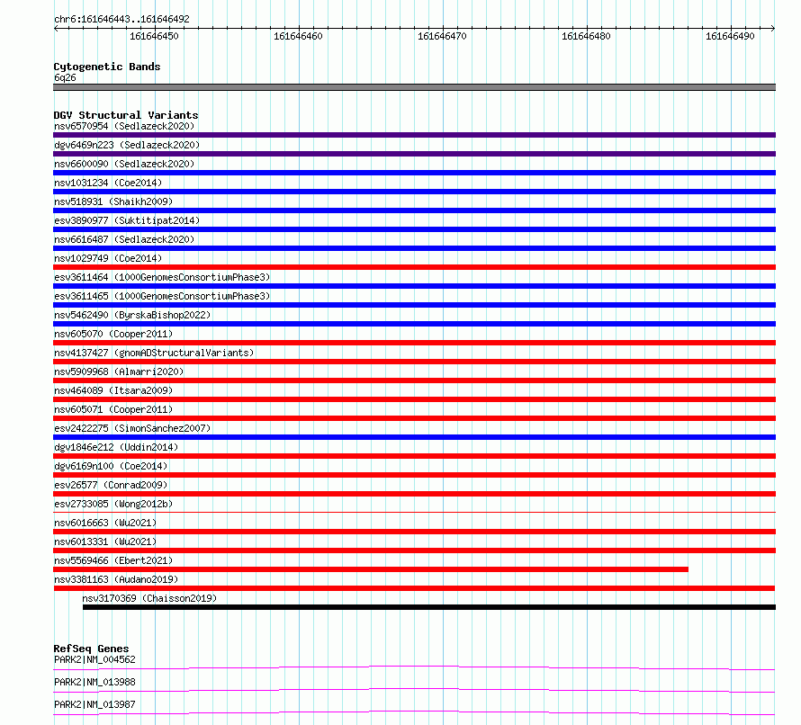The width and height of the screenshot is (801, 725).
Task: Open the RefSeq Genes track heading
Action: tap(92, 649)
